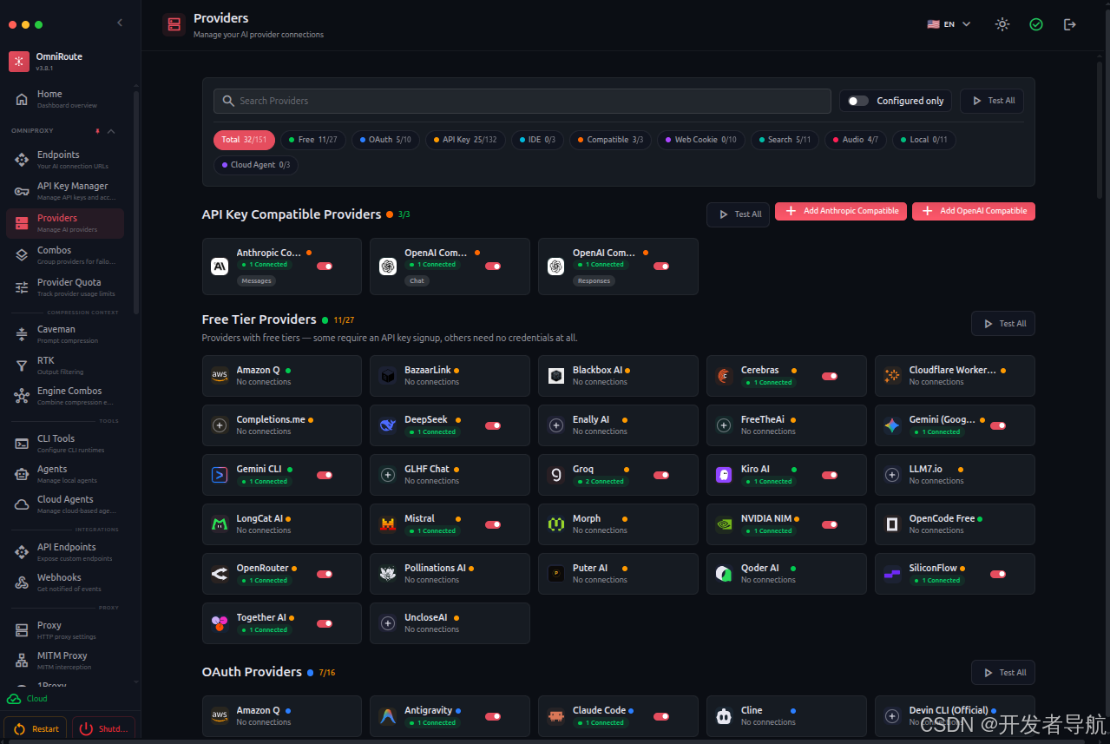Image resolution: width=1110 pixels, height=744 pixels.
Task: Toggle the DeepSeek provider switch
Action: coord(493,426)
